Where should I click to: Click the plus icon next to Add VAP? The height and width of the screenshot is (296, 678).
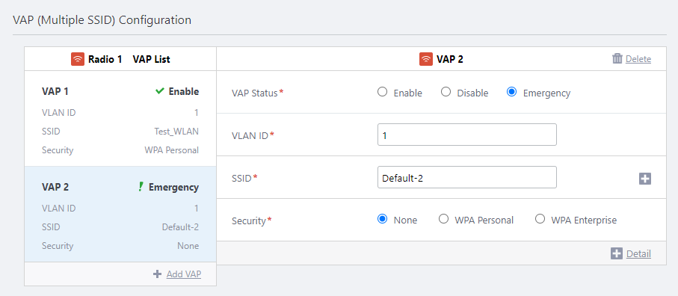pos(158,274)
